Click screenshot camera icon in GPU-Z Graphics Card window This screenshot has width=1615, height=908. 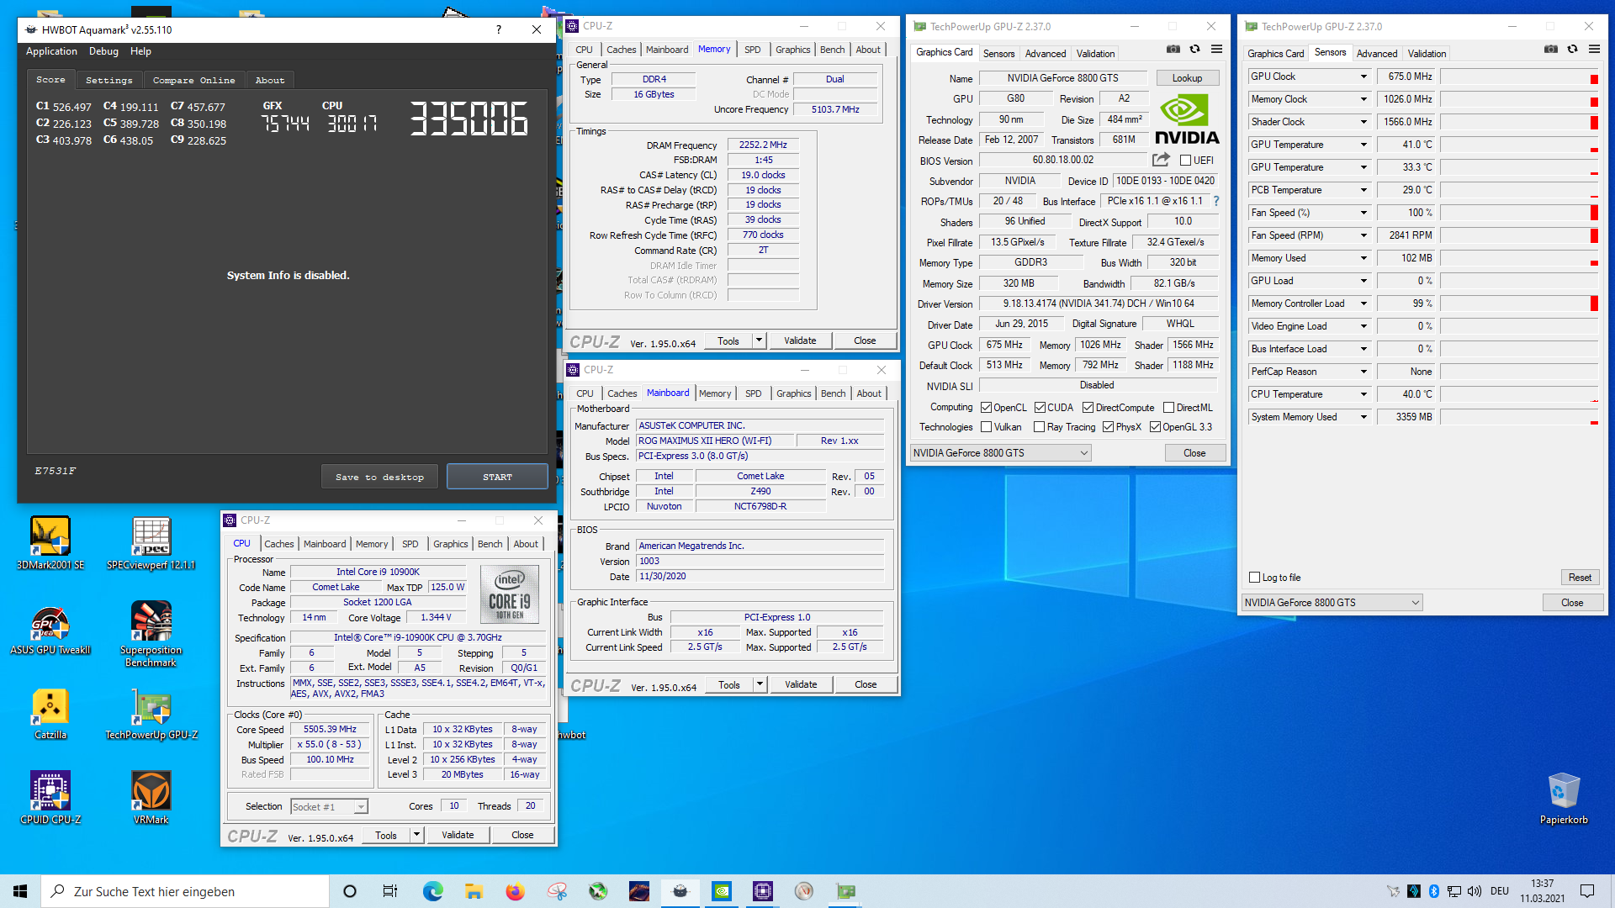[x=1173, y=50]
